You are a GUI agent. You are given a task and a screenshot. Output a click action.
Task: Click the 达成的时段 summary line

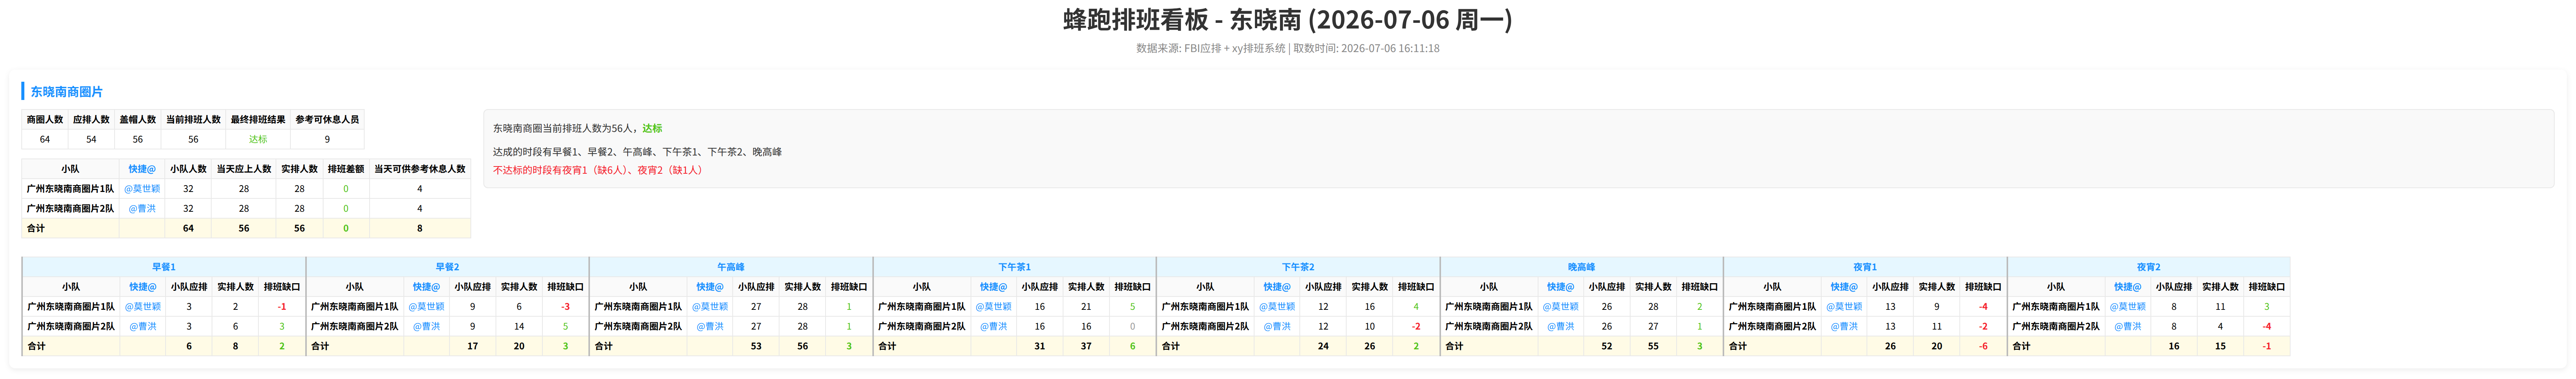pos(637,152)
